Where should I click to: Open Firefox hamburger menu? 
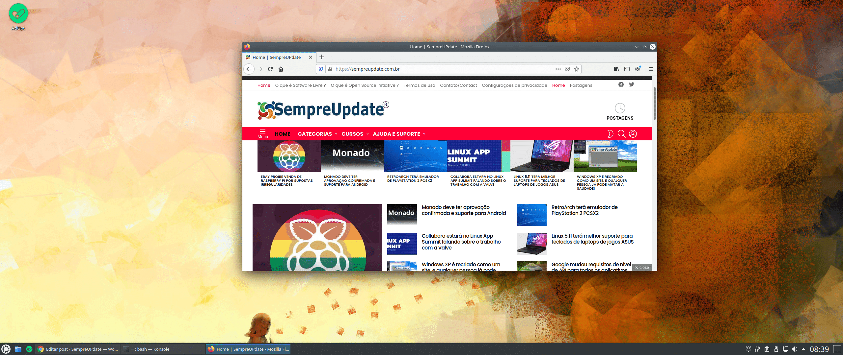point(651,69)
